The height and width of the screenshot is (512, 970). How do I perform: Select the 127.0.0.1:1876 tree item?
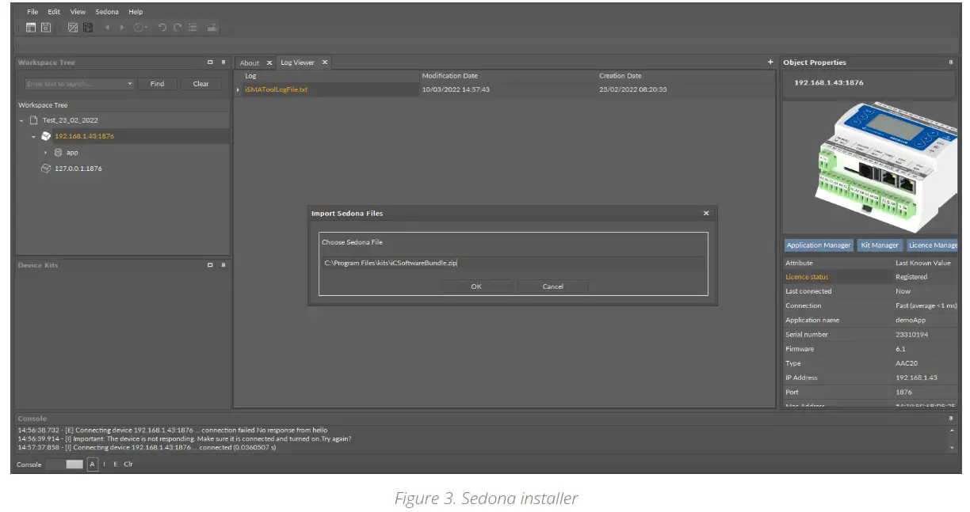pyautogui.click(x=78, y=169)
